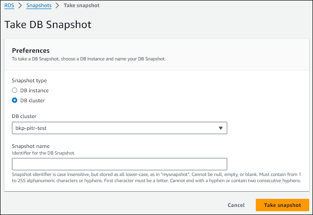The width and height of the screenshot is (313, 215).
Task: Click the chevron separator after RDS
Action: point(20,5)
